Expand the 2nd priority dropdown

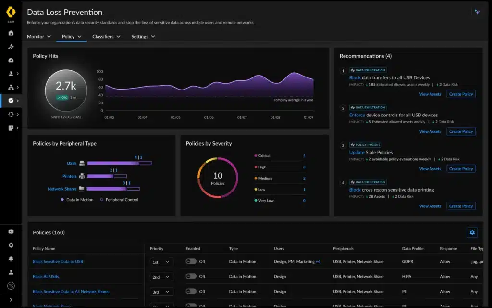coord(161,277)
